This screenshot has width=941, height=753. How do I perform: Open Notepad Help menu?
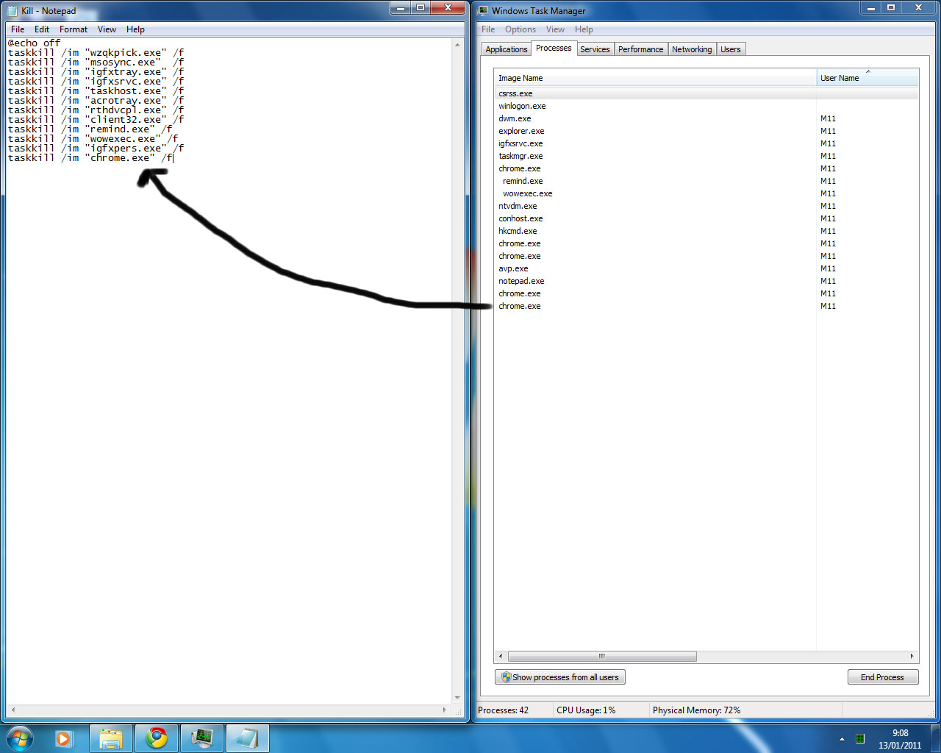click(x=135, y=29)
